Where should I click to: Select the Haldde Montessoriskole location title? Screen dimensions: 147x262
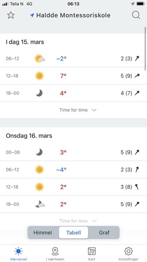73,16
